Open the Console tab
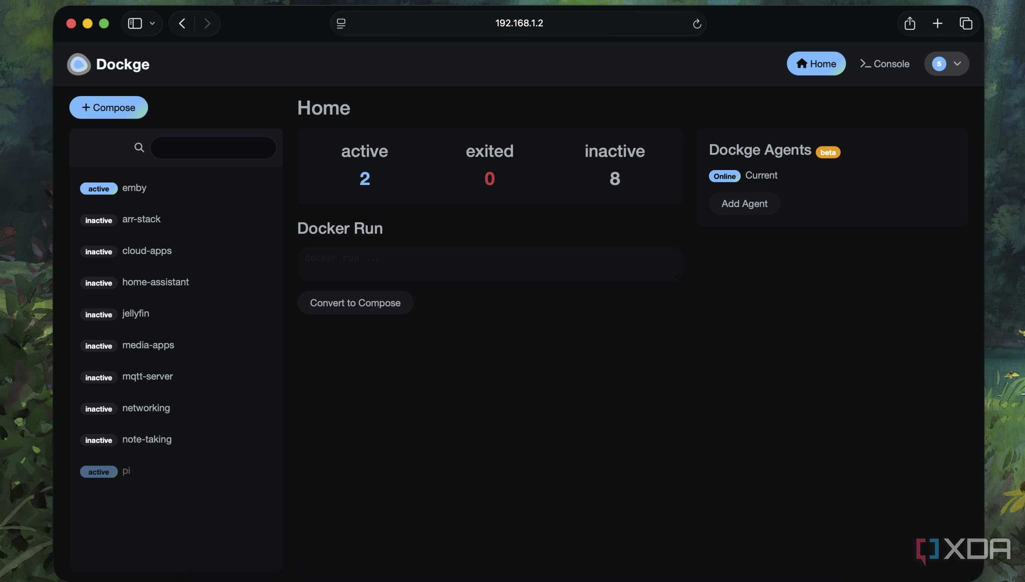1025x582 pixels. pos(884,64)
